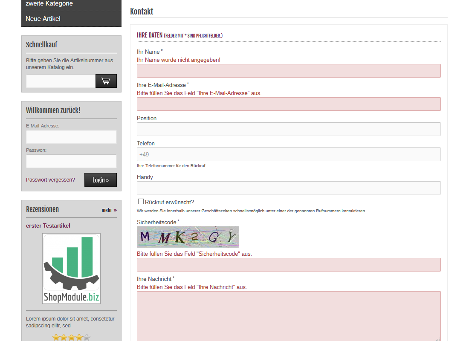Open the erster Testartikel review link
Screen dimensions: 469x341
click(48, 226)
